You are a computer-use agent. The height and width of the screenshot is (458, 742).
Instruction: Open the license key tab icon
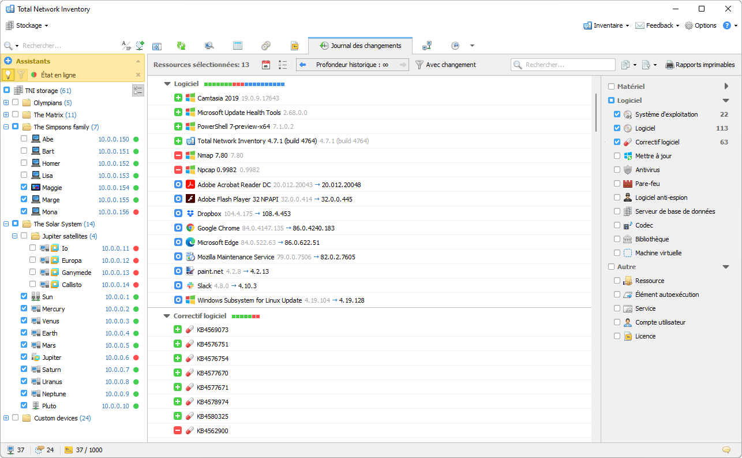point(294,46)
